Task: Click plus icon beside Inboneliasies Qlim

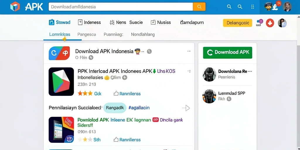Action: pos(125,77)
